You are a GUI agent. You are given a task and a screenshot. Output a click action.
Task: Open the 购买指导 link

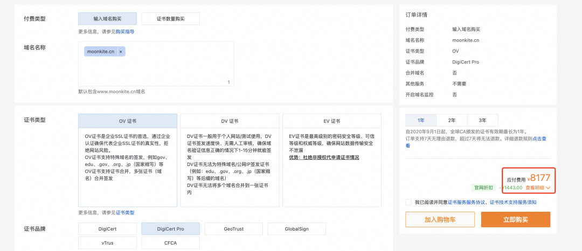[x=125, y=32]
